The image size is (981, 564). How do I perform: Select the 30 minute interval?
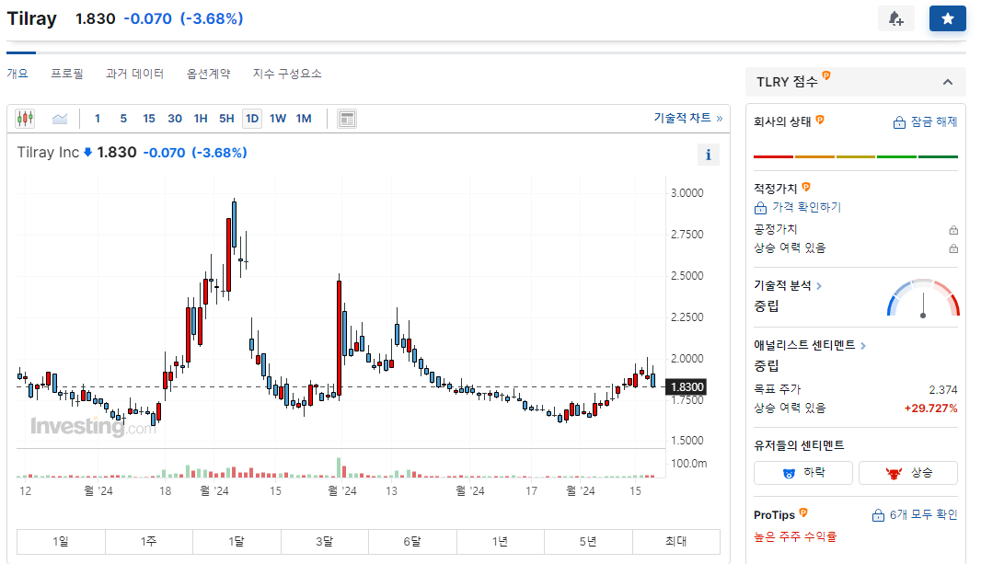pyautogui.click(x=175, y=118)
